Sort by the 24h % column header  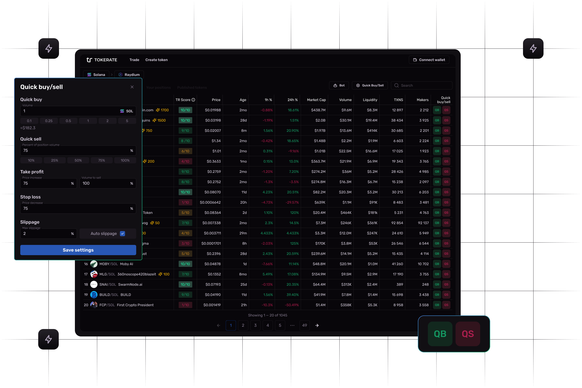292,100
